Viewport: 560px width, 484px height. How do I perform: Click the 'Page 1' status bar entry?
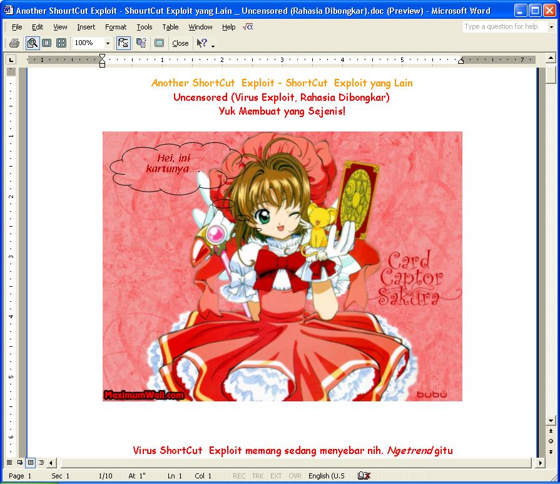tap(20, 476)
